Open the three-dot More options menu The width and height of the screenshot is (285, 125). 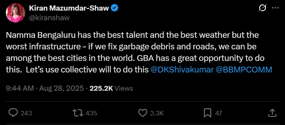coord(275,8)
